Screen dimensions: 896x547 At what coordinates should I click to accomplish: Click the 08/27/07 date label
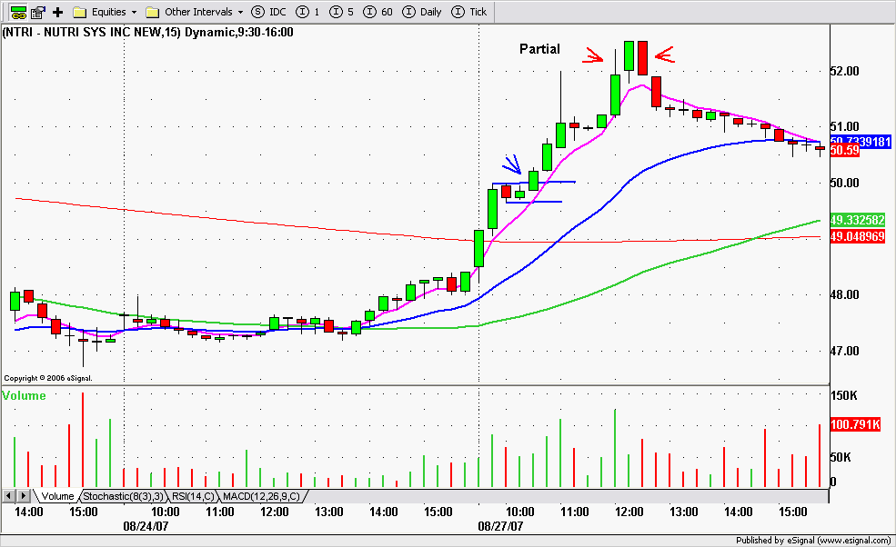pyautogui.click(x=500, y=526)
